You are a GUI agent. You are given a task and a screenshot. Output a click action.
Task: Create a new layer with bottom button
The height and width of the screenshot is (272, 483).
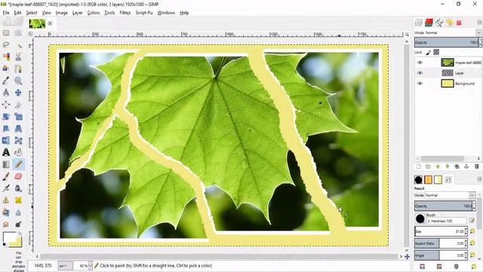click(418, 166)
